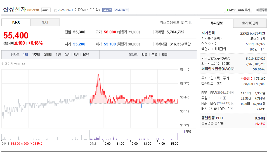
Task: Click the 시가 value 55,200
Action: pyautogui.click(x=79, y=44)
